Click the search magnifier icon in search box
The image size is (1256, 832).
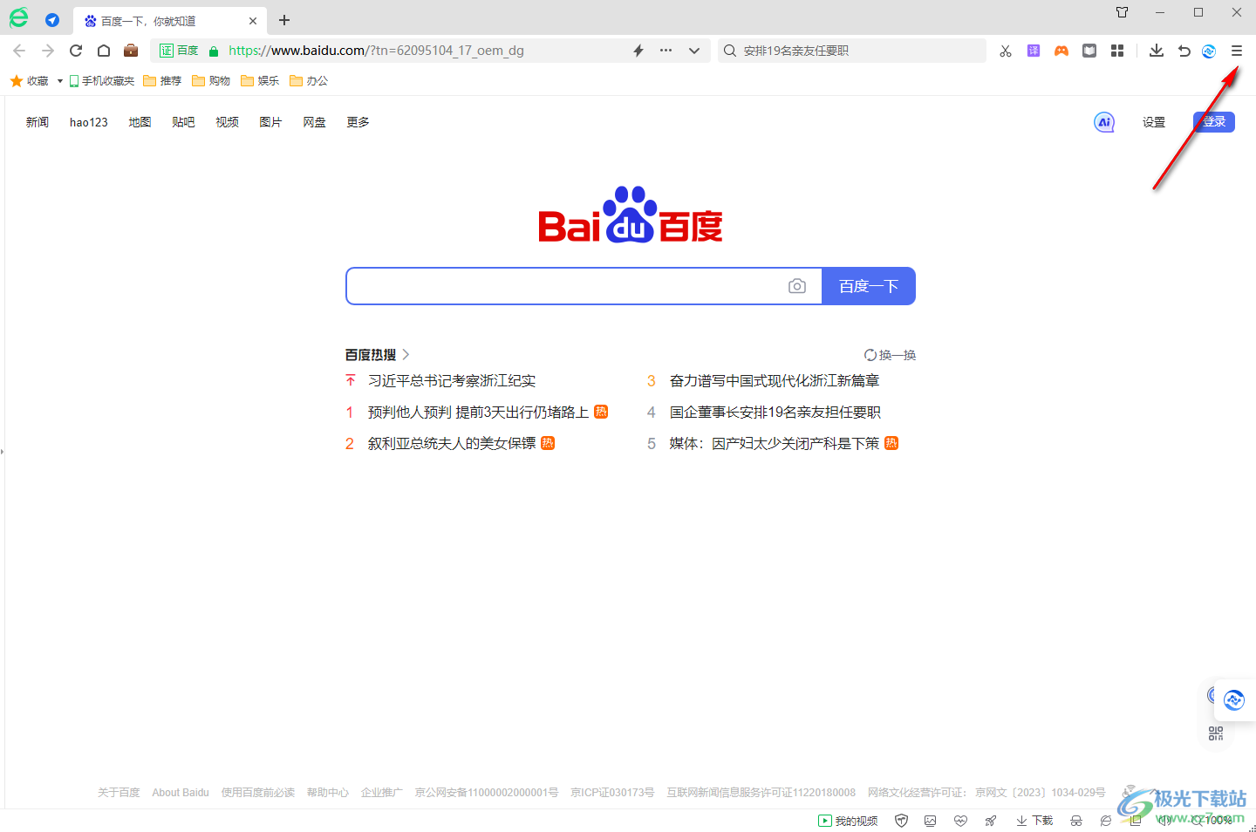(730, 51)
